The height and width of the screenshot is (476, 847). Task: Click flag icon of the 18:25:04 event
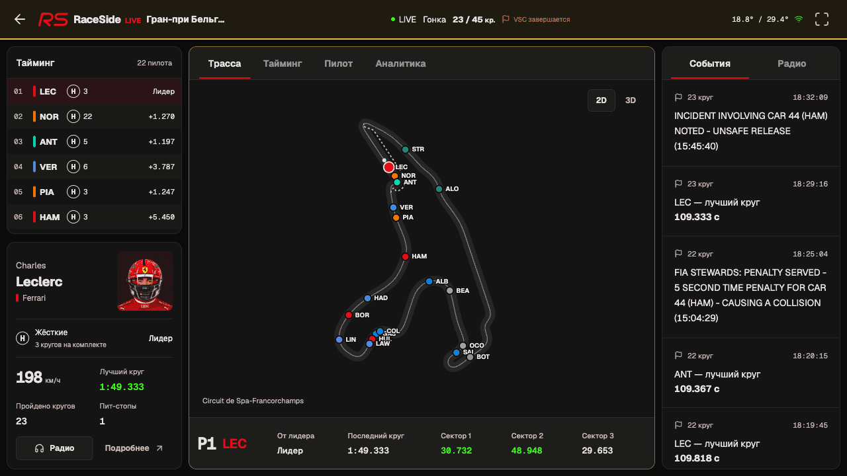[x=678, y=254]
